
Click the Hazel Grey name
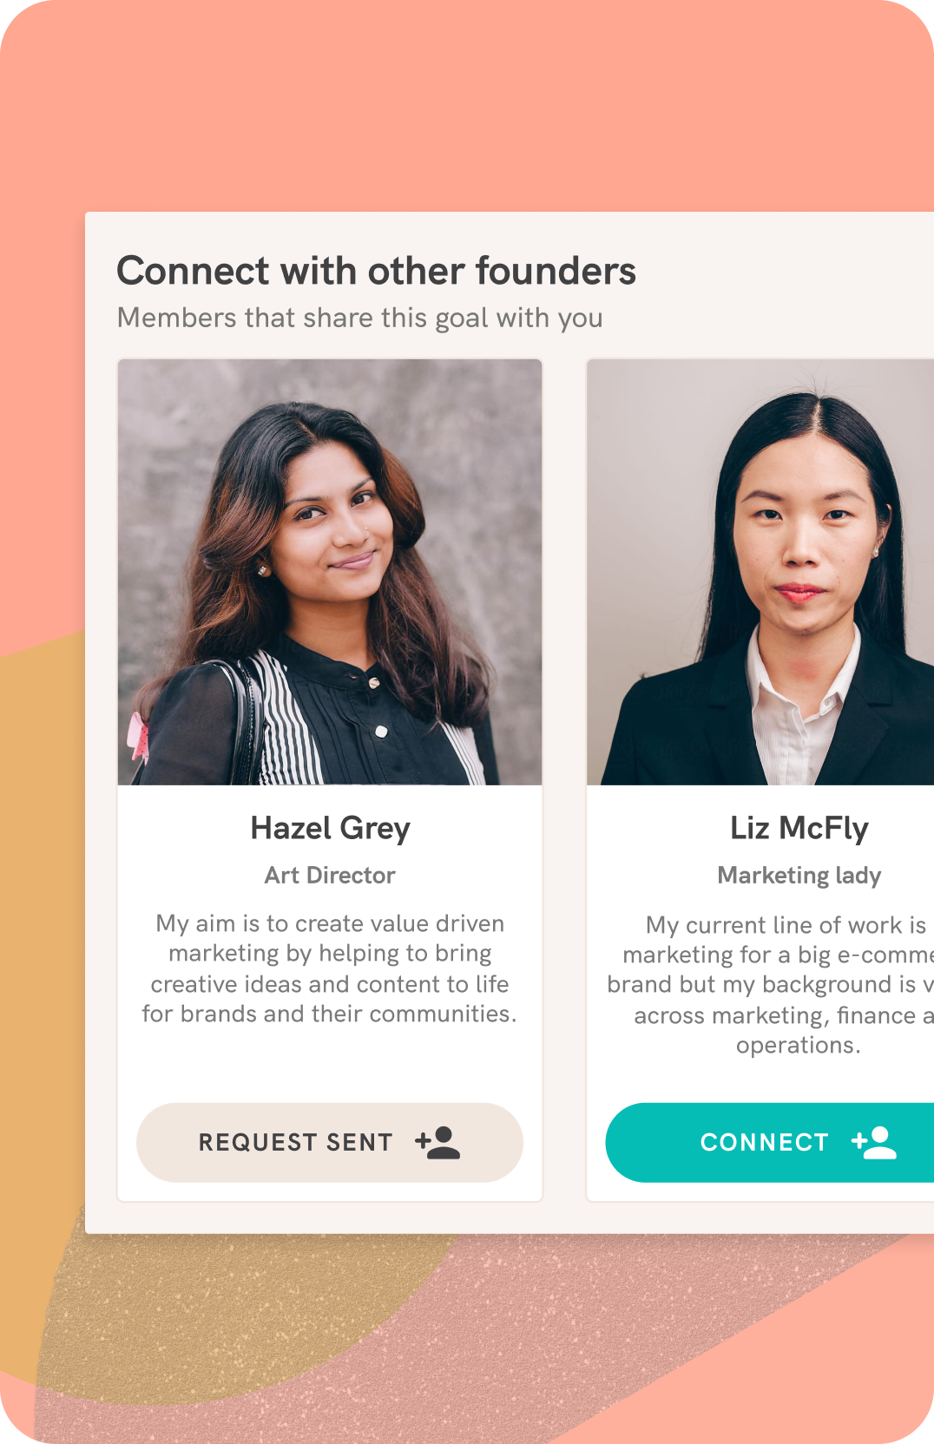pos(330,828)
